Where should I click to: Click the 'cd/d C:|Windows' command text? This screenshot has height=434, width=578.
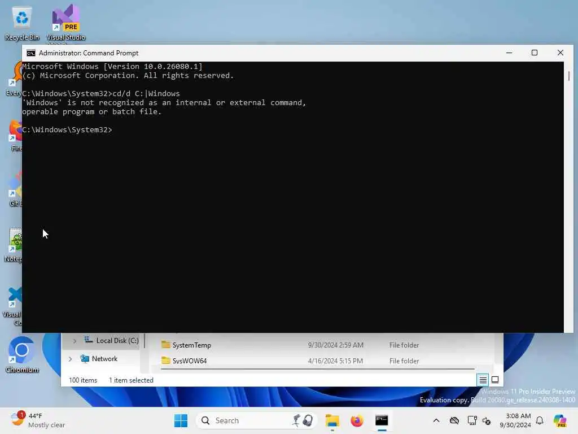[x=146, y=94]
